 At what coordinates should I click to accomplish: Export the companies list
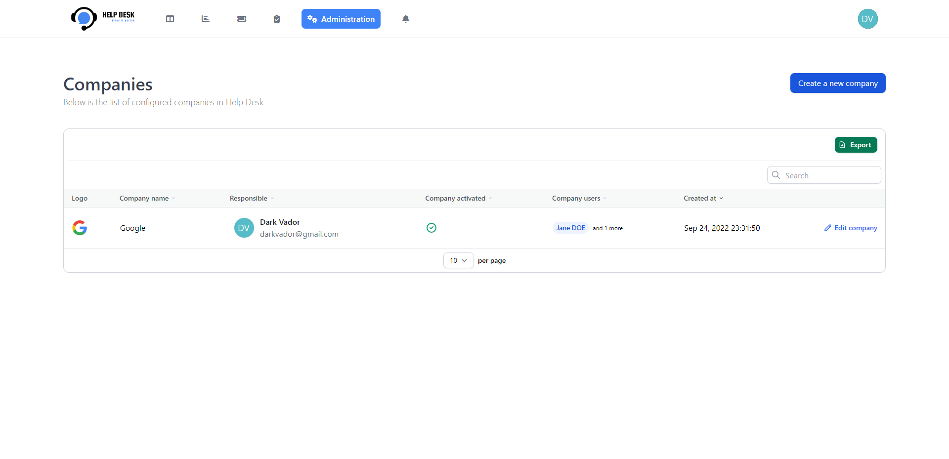pyautogui.click(x=856, y=145)
